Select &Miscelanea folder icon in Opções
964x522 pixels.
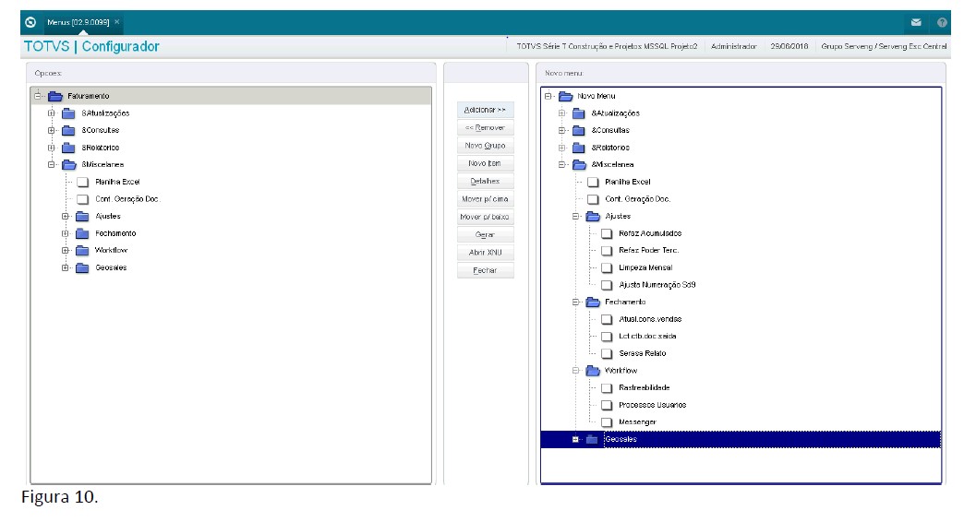pos(69,164)
